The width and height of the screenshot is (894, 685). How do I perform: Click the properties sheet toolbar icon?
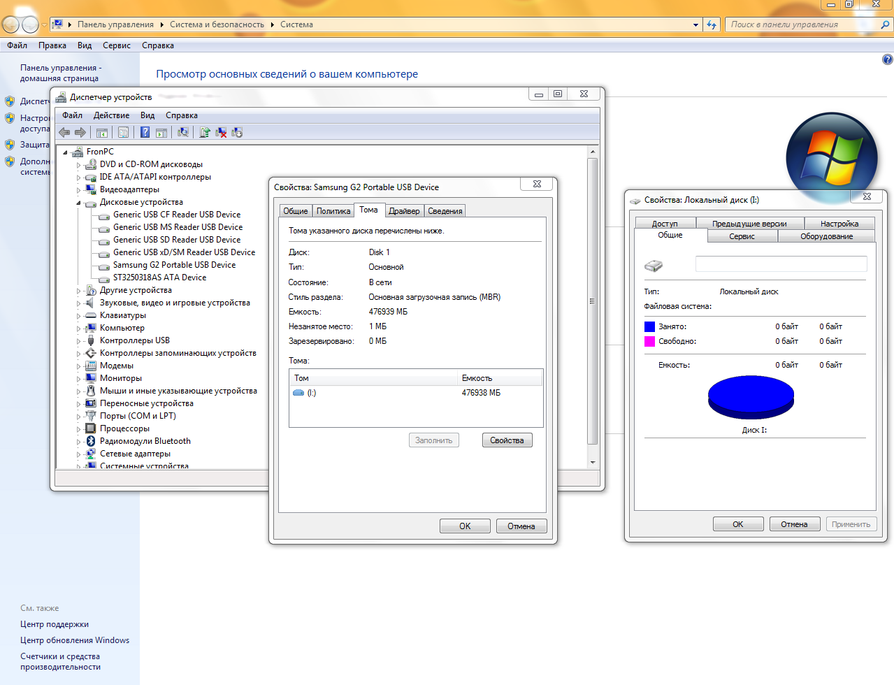(123, 132)
